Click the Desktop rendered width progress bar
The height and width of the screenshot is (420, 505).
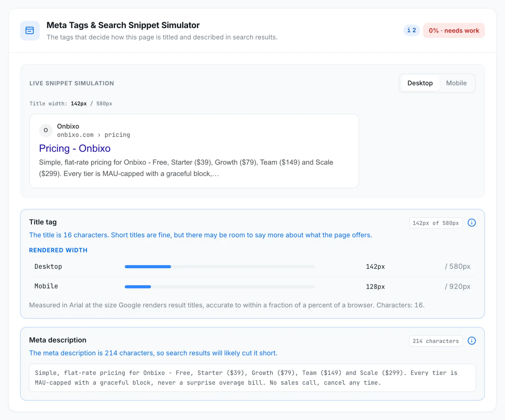click(220, 267)
